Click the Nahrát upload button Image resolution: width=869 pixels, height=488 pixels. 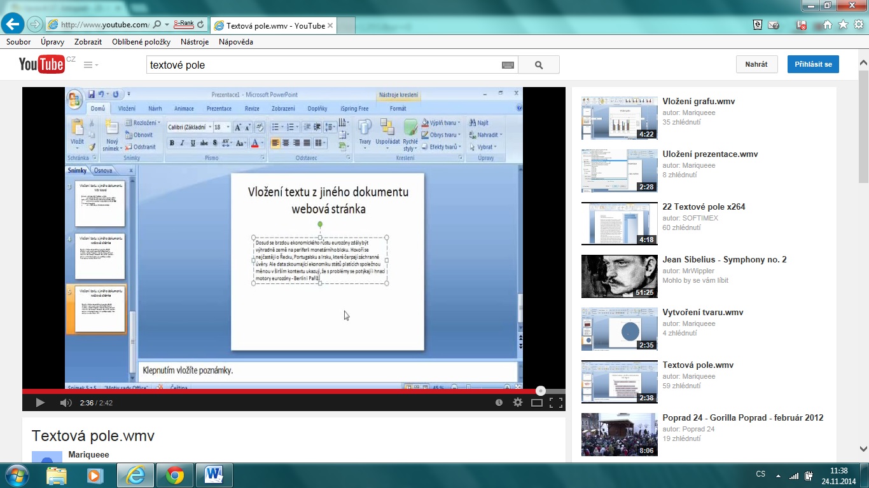(756, 64)
